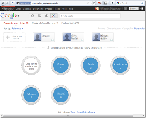This screenshot has height=118, width=146.
Task: Select the Following circle
Action: point(31,95)
